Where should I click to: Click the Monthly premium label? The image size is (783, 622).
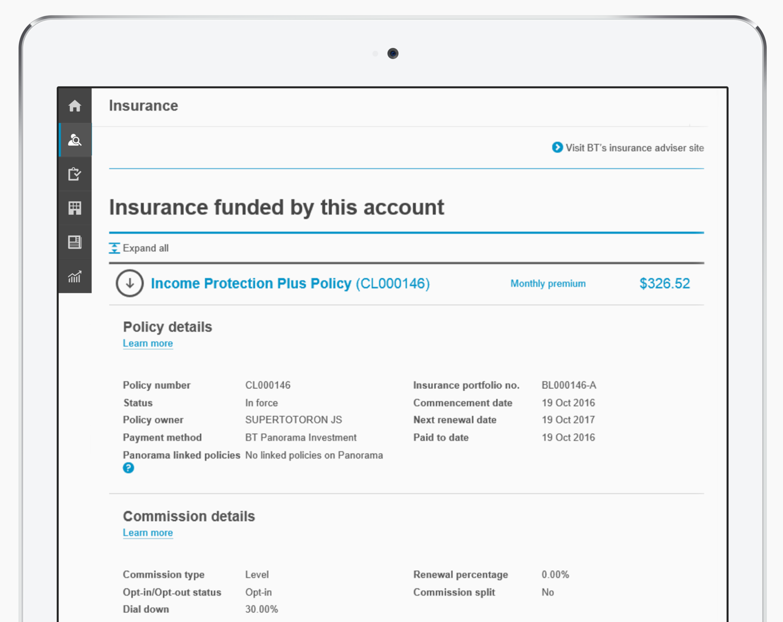pos(548,284)
